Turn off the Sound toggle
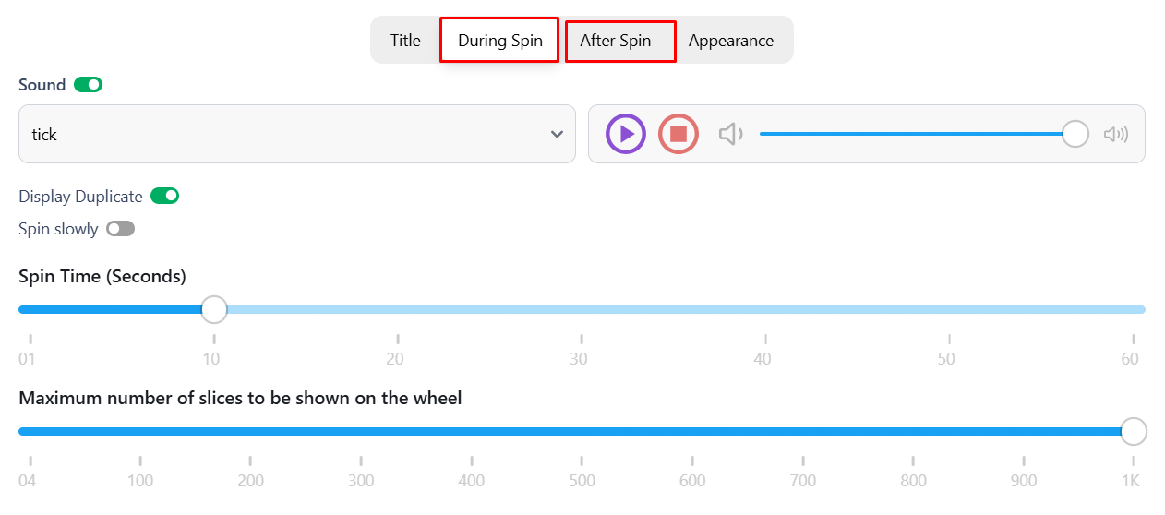 [x=89, y=85]
